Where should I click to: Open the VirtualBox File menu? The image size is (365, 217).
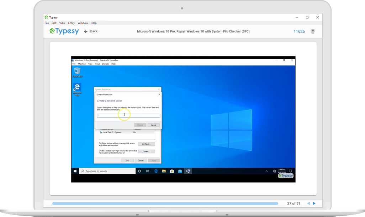point(74,64)
